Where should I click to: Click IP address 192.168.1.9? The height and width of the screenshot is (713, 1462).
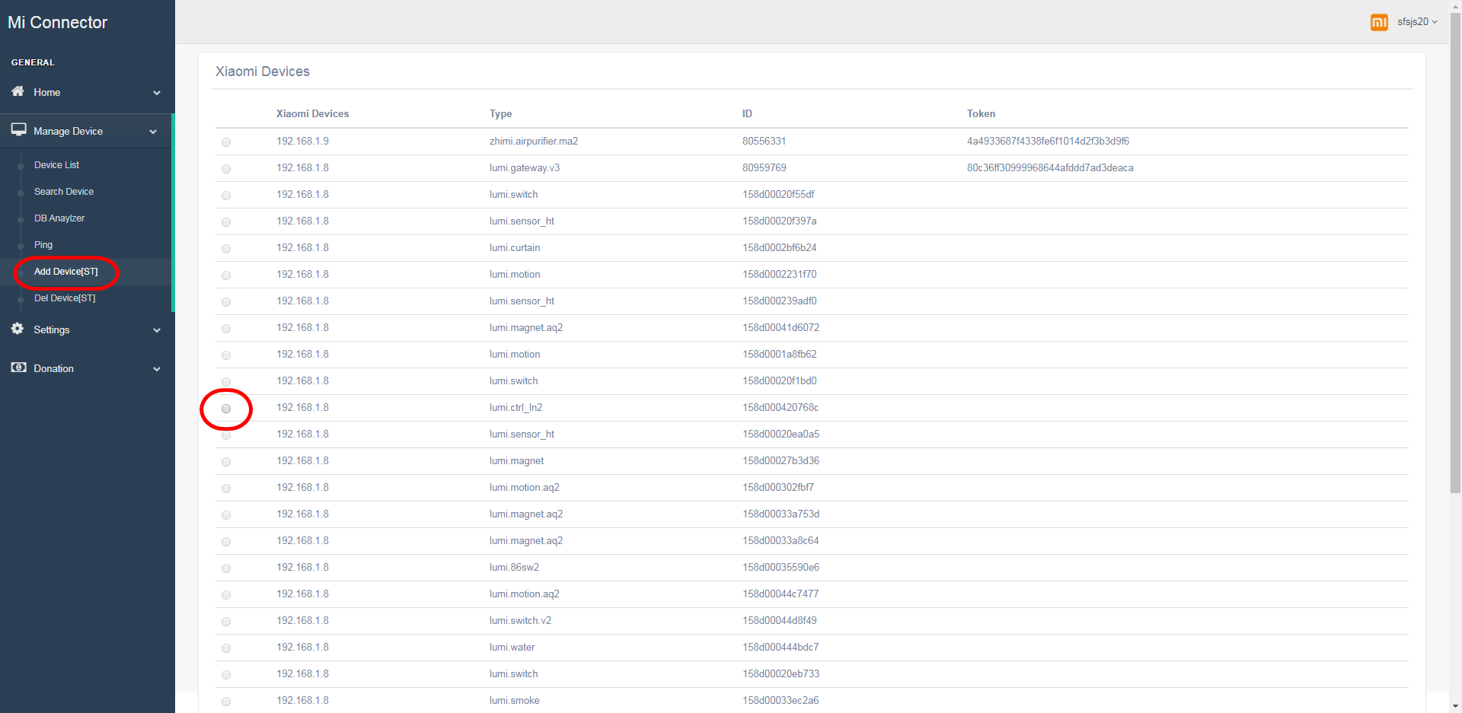point(302,142)
